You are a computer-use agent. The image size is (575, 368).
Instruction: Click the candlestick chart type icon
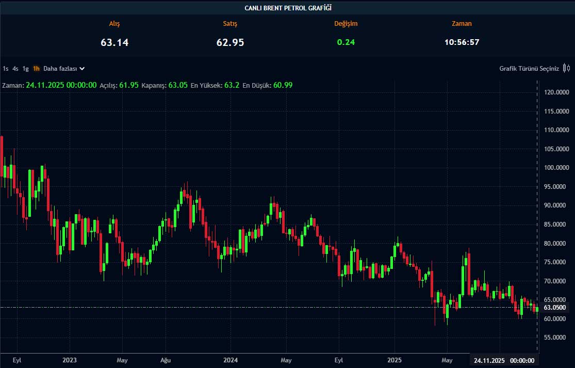point(566,68)
